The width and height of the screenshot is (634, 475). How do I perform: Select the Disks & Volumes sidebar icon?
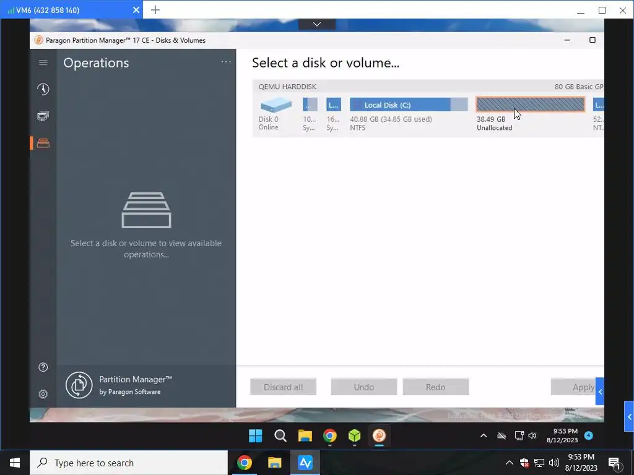tap(43, 143)
